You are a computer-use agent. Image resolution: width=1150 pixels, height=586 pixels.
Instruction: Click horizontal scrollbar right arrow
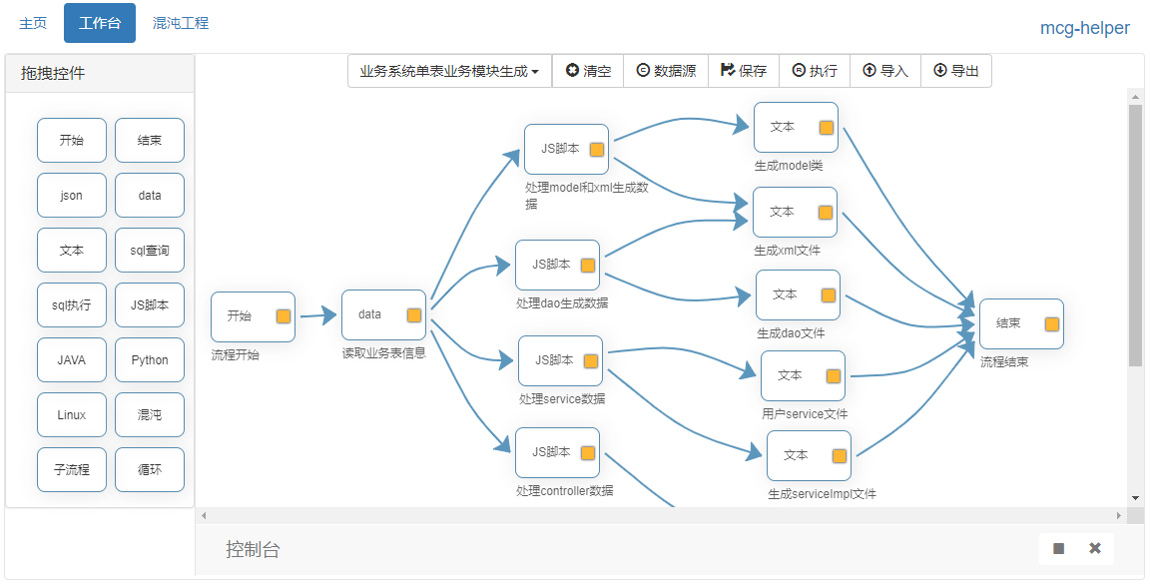(1119, 516)
